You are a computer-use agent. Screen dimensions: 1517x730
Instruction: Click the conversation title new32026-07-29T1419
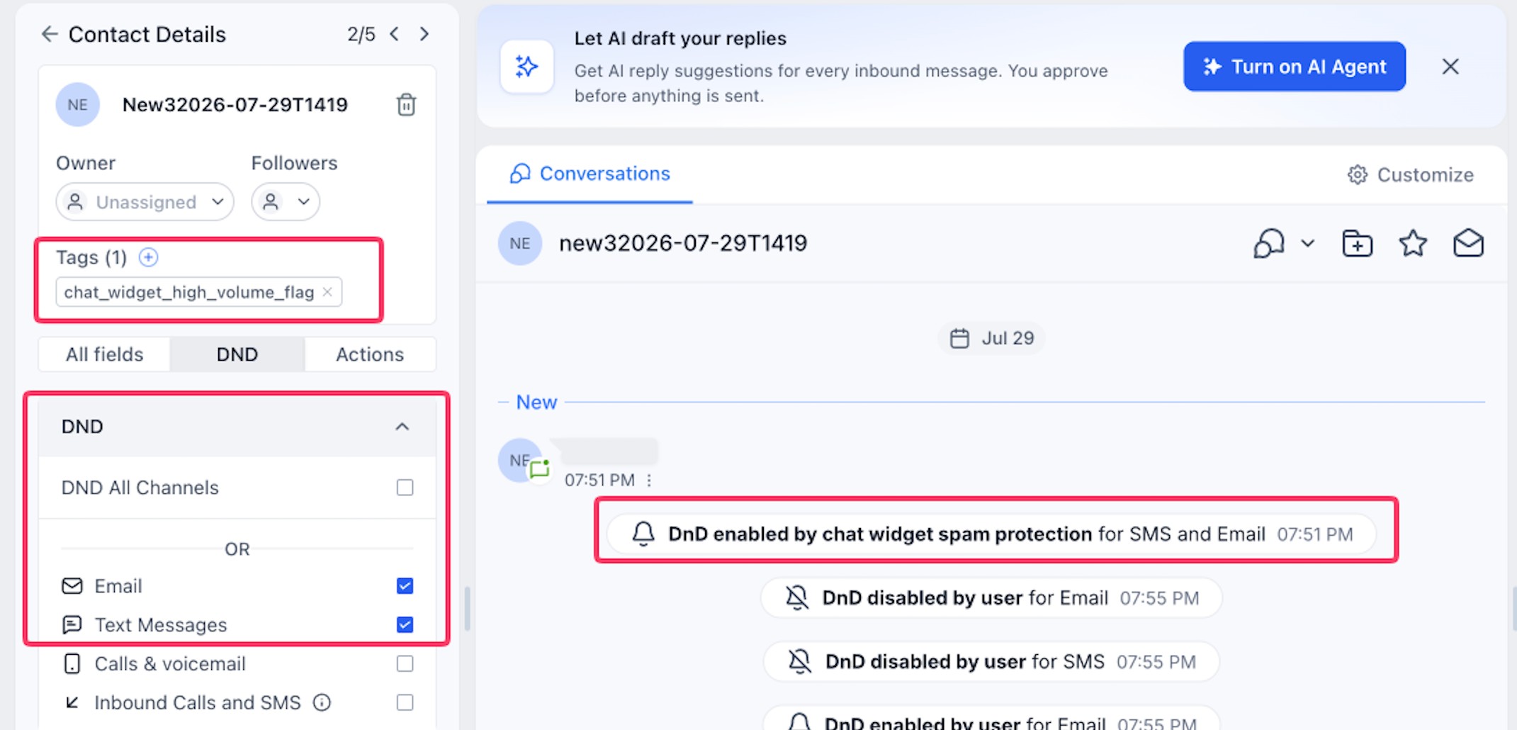coord(683,243)
